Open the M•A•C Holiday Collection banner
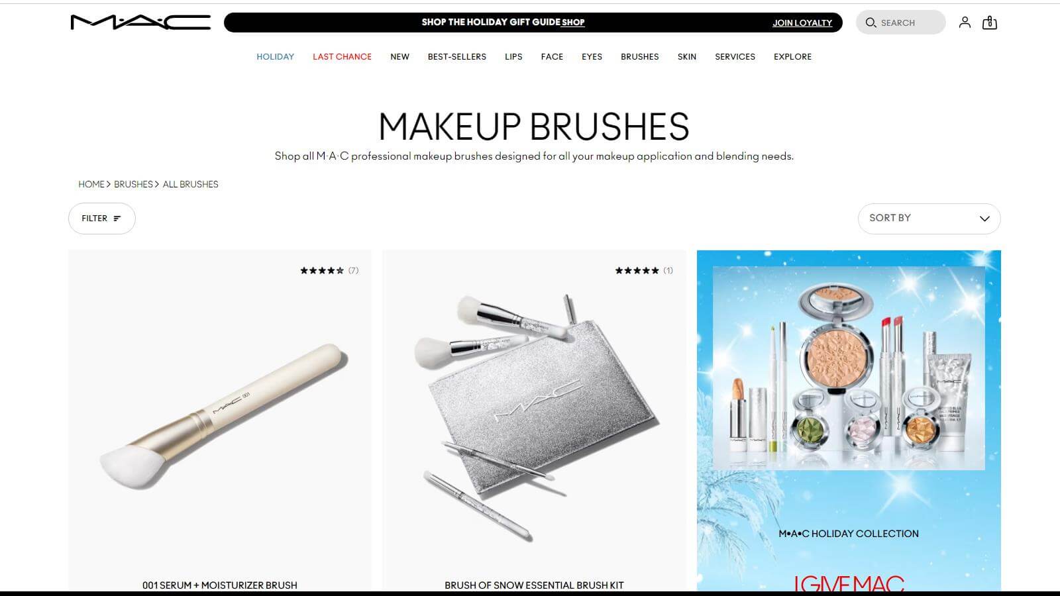 click(x=849, y=421)
